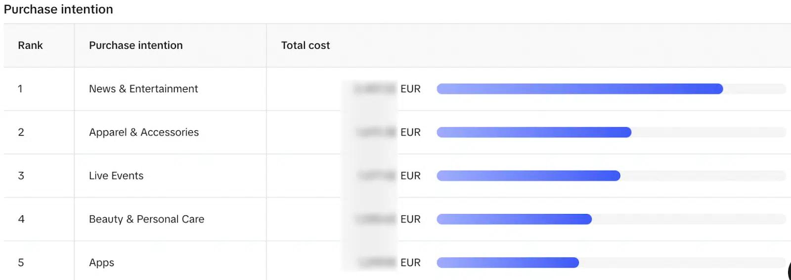Select the Apps row label

click(101, 263)
